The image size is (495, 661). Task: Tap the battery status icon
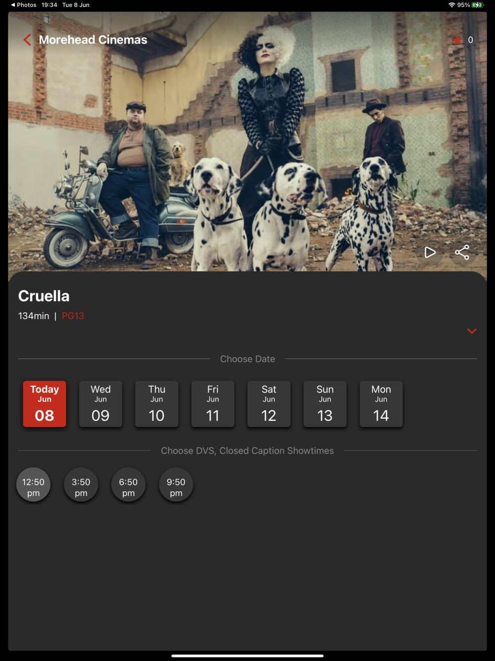pyautogui.click(x=477, y=5)
